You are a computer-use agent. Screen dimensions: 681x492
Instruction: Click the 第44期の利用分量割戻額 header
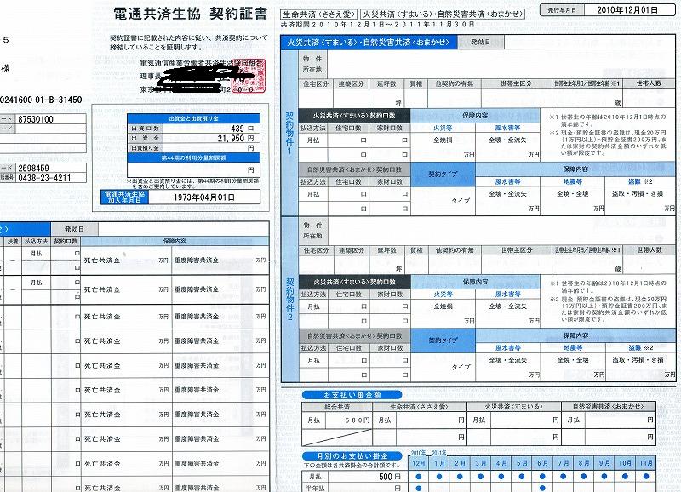(194, 157)
